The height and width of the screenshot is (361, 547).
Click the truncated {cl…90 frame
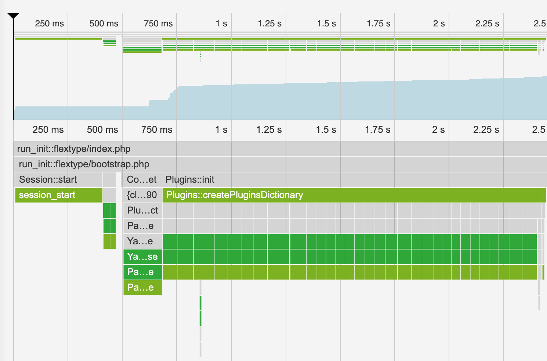point(142,195)
